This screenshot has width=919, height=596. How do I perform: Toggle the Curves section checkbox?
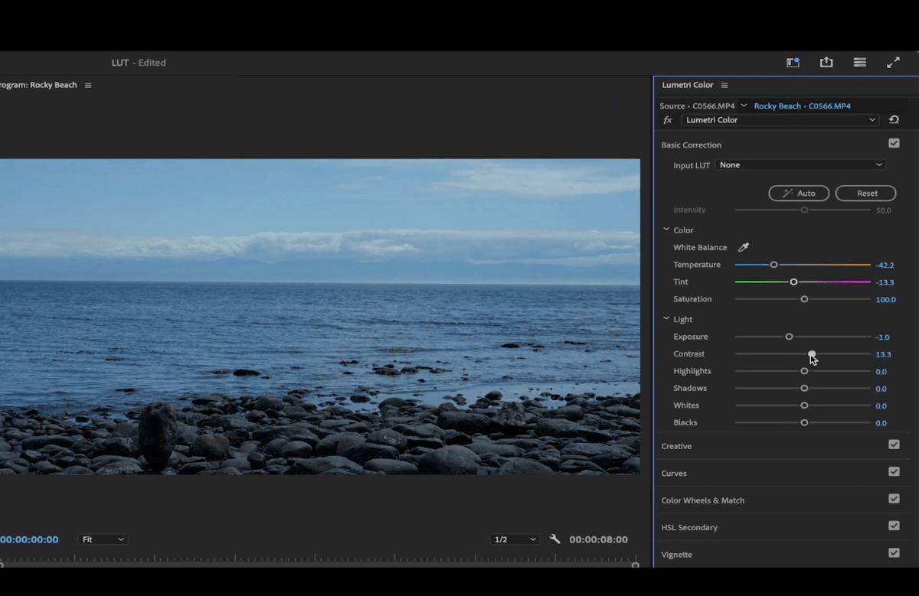coord(894,472)
